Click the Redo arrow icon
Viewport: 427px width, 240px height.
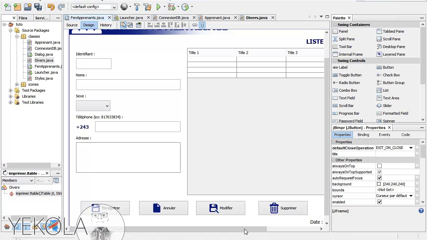(61, 7)
